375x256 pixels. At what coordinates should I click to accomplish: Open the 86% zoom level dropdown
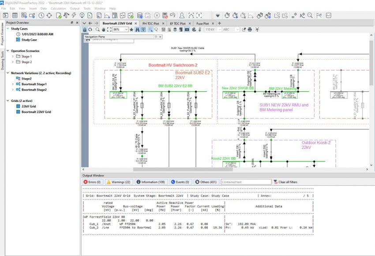pos(127,30)
